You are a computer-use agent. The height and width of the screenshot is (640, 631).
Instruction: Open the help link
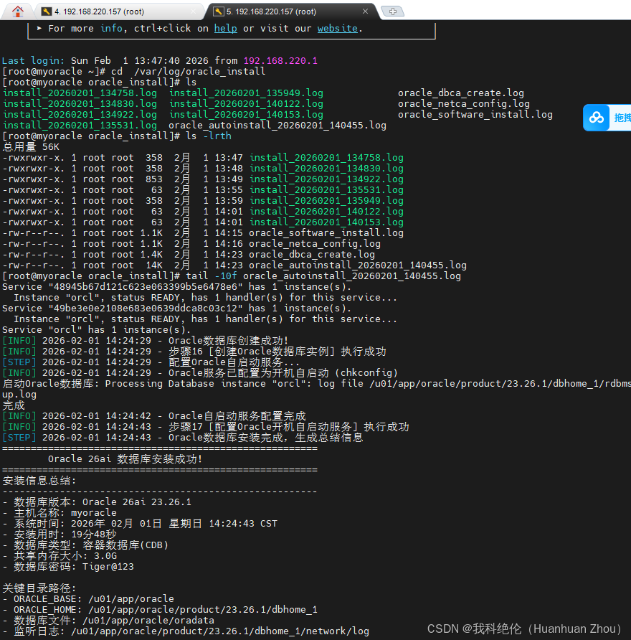(226, 28)
